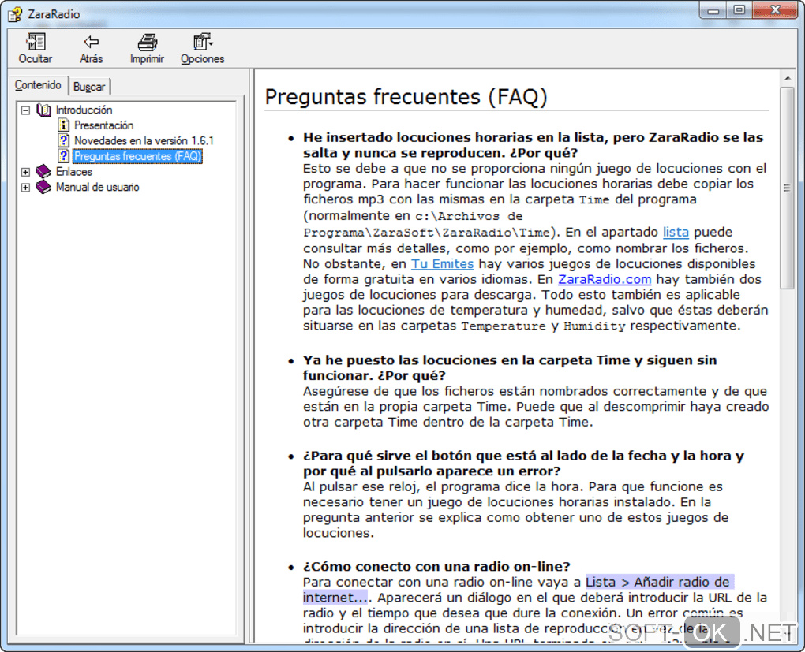Expand the Enlaces tree node
Screen dimensions: 805x652
[x=26, y=172]
